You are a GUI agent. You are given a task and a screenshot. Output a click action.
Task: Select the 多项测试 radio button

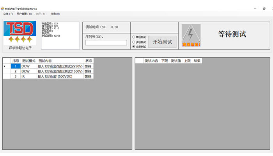134,42
